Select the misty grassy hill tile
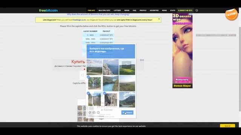This screenshot has width=241, height=135. click(x=127, y=83)
